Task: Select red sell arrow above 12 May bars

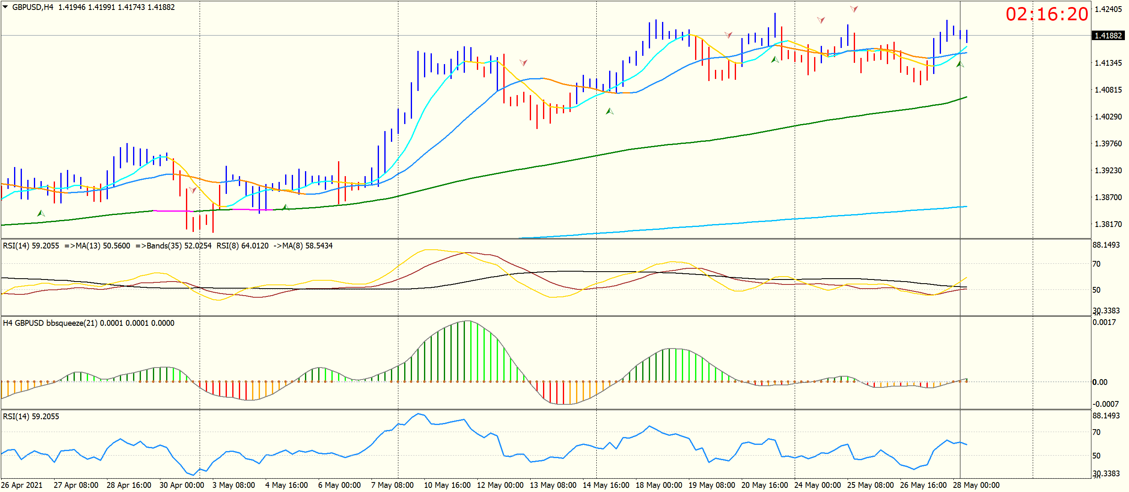Action: pyautogui.click(x=523, y=63)
